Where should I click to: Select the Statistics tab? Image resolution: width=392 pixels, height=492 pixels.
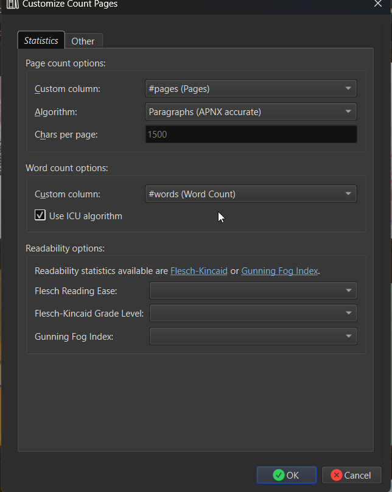pyautogui.click(x=41, y=41)
